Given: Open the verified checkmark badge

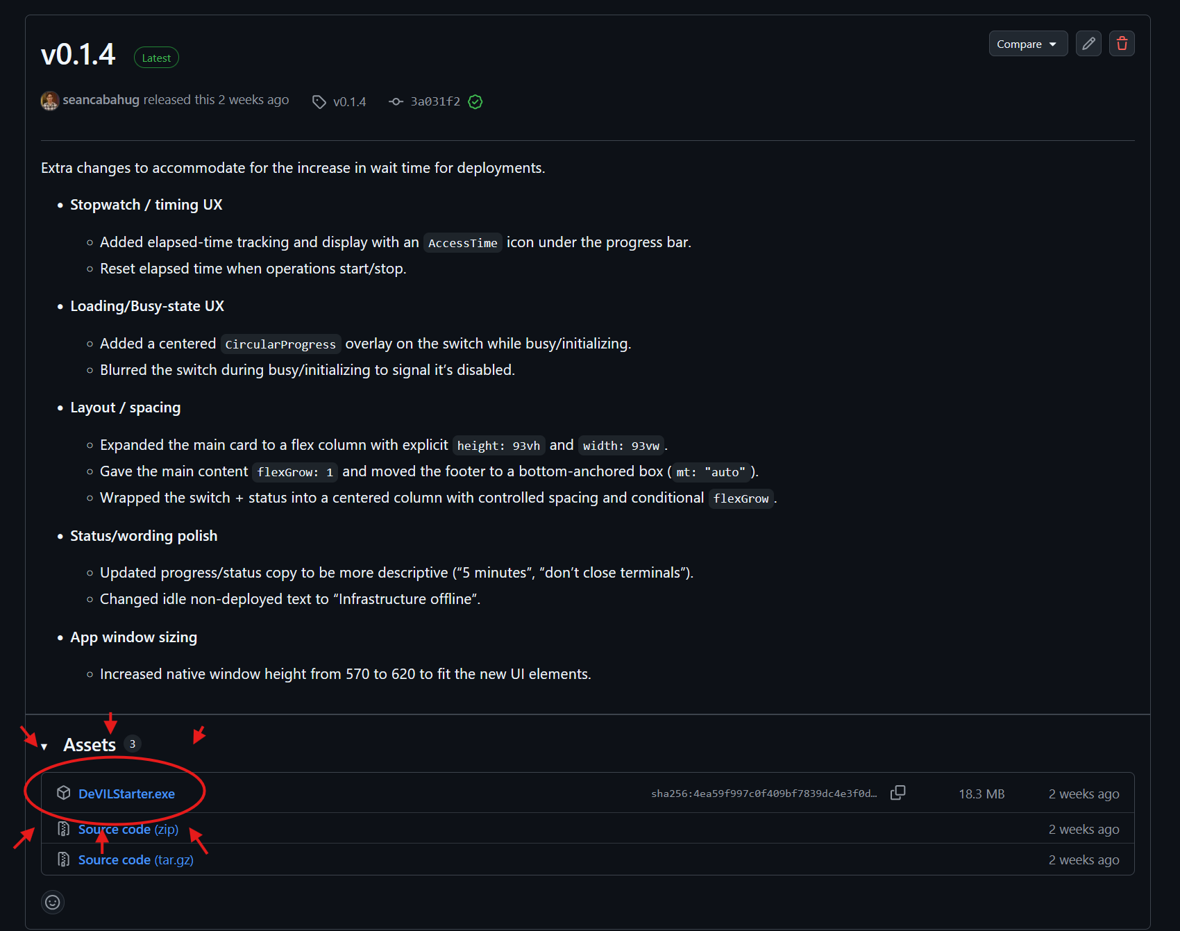Looking at the screenshot, I should (475, 101).
